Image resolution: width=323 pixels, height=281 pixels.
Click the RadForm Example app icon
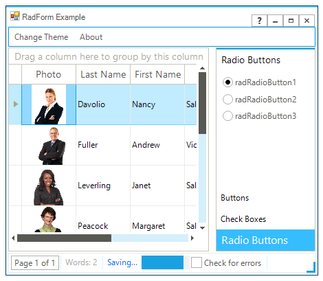15,16
